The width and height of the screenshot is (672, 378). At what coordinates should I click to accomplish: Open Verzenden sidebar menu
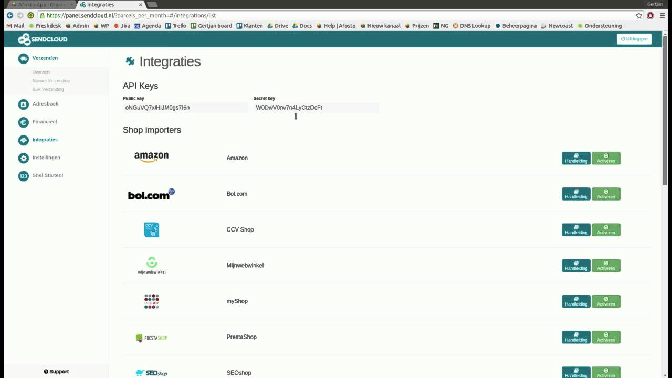click(45, 58)
